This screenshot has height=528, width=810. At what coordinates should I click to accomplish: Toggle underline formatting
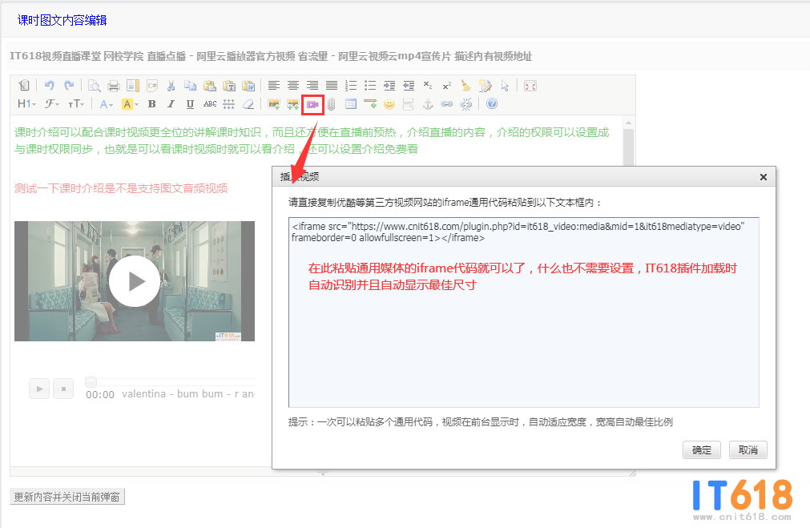(190, 104)
